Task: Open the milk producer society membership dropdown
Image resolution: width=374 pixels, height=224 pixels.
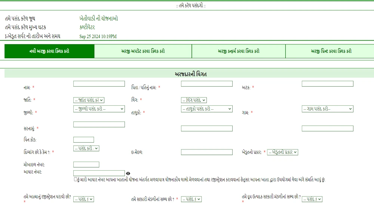Action: [x=312, y=199]
